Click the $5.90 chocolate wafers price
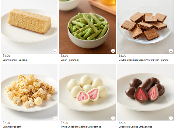This screenshot has height=130, width=175. [122, 56]
